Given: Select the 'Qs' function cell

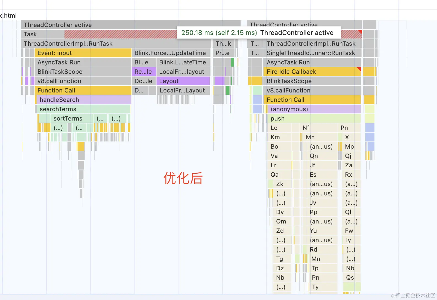Looking at the screenshot, I should pyautogui.click(x=352, y=277).
